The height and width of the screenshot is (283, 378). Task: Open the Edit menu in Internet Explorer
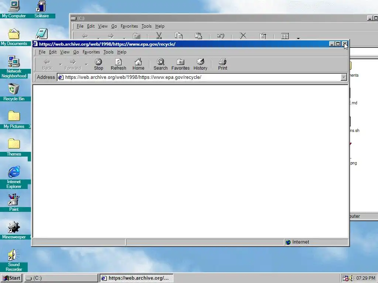[52, 52]
